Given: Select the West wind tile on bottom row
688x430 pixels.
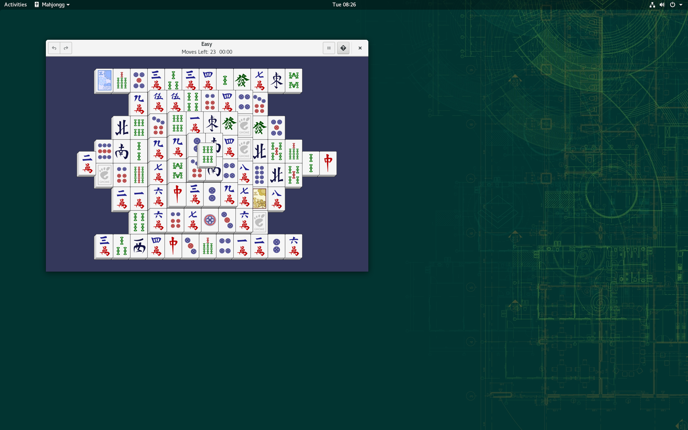Looking at the screenshot, I should point(139,246).
